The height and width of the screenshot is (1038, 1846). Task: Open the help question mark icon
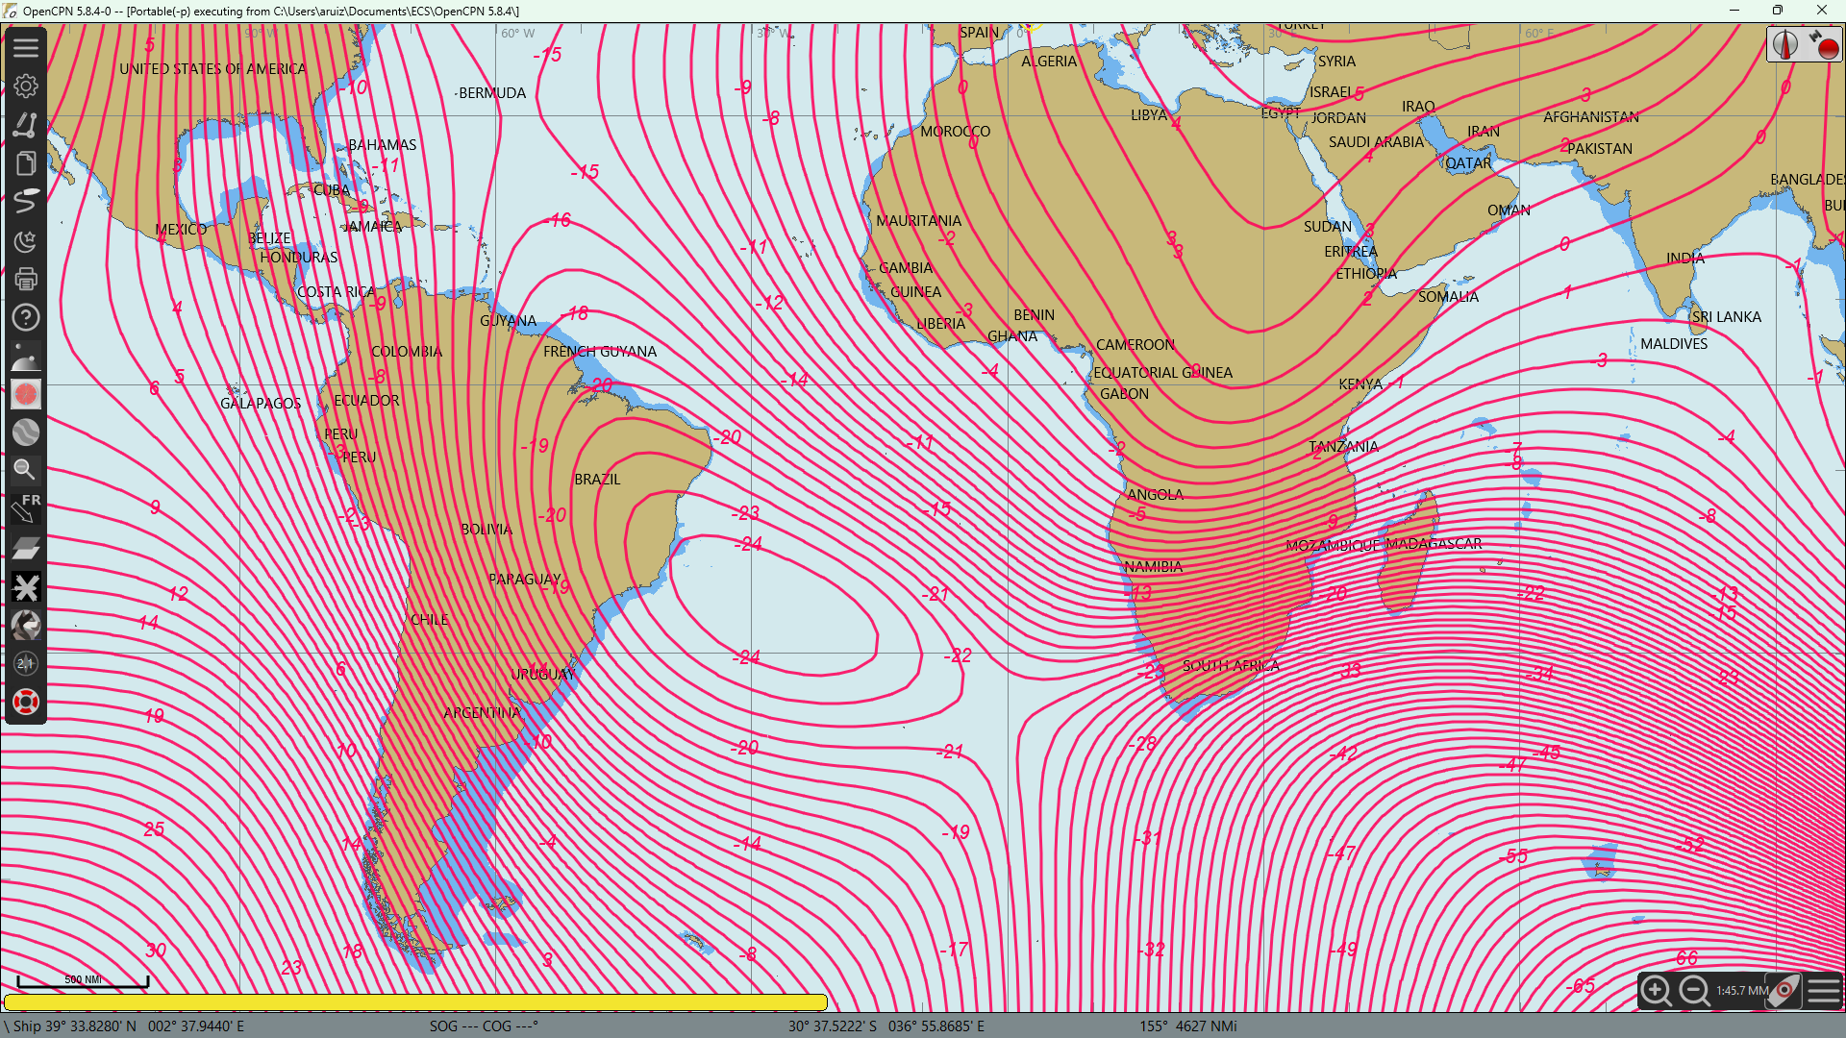pos(26,317)
